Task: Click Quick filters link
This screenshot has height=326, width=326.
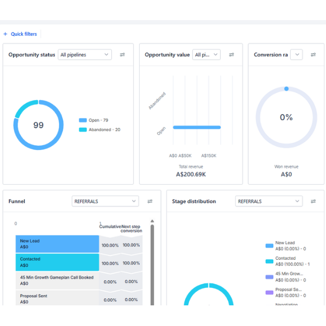Action: tap(24, 34)
